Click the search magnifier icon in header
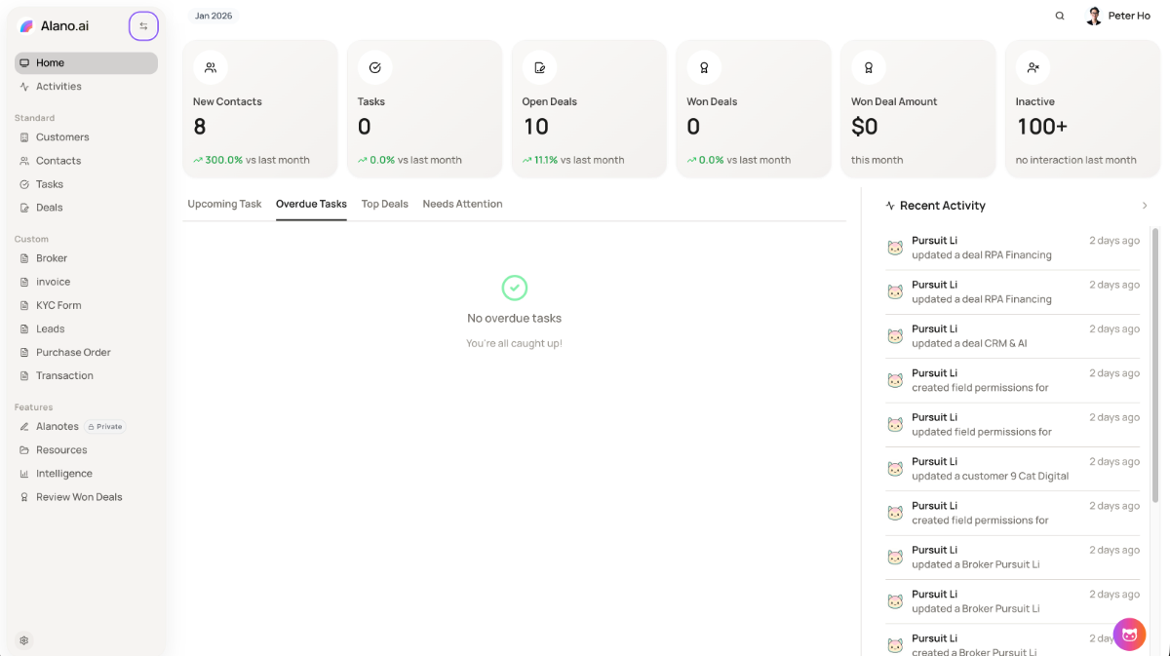 [1060, 16]
